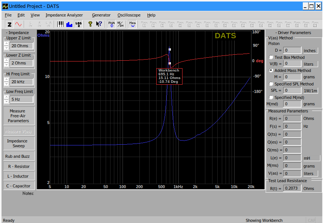This screenshot has height=223, width=323.
Task: Open the Help menu
Action: [x=151, y=15]
